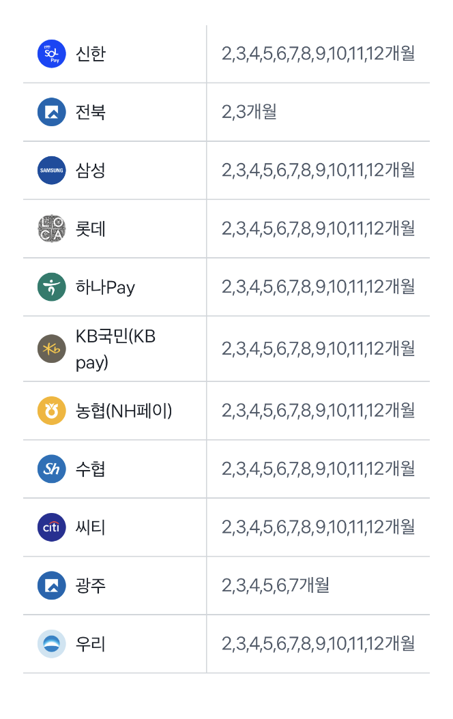The height and width of the screenshot is (719, 453).
Task: Select the 롯데 card name label
Action: pyautogui.click(x=91, y=229)
